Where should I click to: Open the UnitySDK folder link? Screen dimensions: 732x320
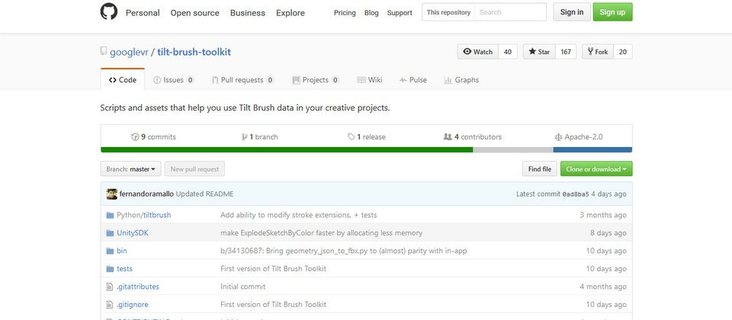point(133,233)
